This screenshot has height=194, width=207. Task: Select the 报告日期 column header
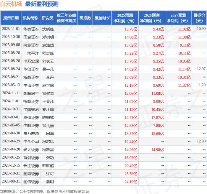tap(11, 18)
